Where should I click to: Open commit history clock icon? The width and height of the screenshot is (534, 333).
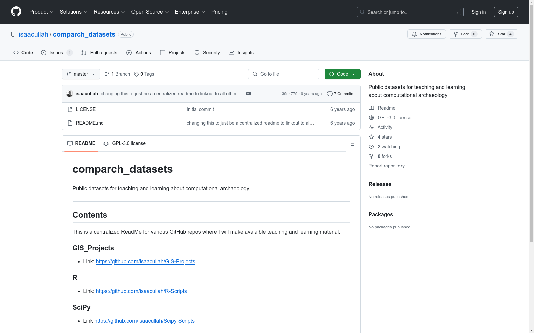[x=330, y=94]
